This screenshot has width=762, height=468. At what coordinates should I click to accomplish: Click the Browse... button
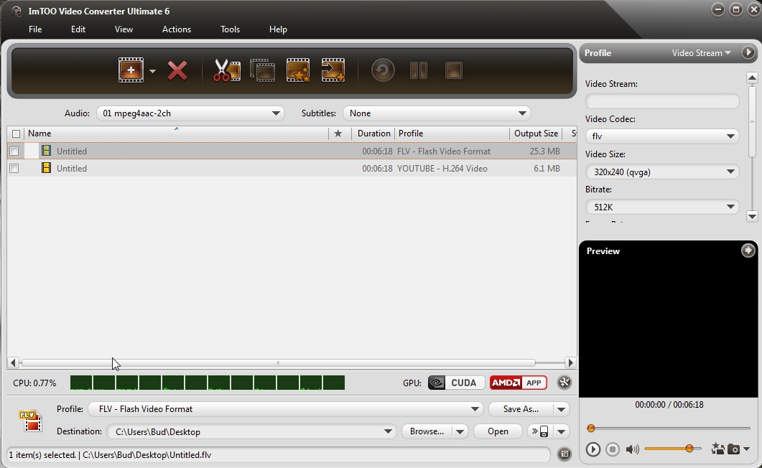[x=427, y=431]
